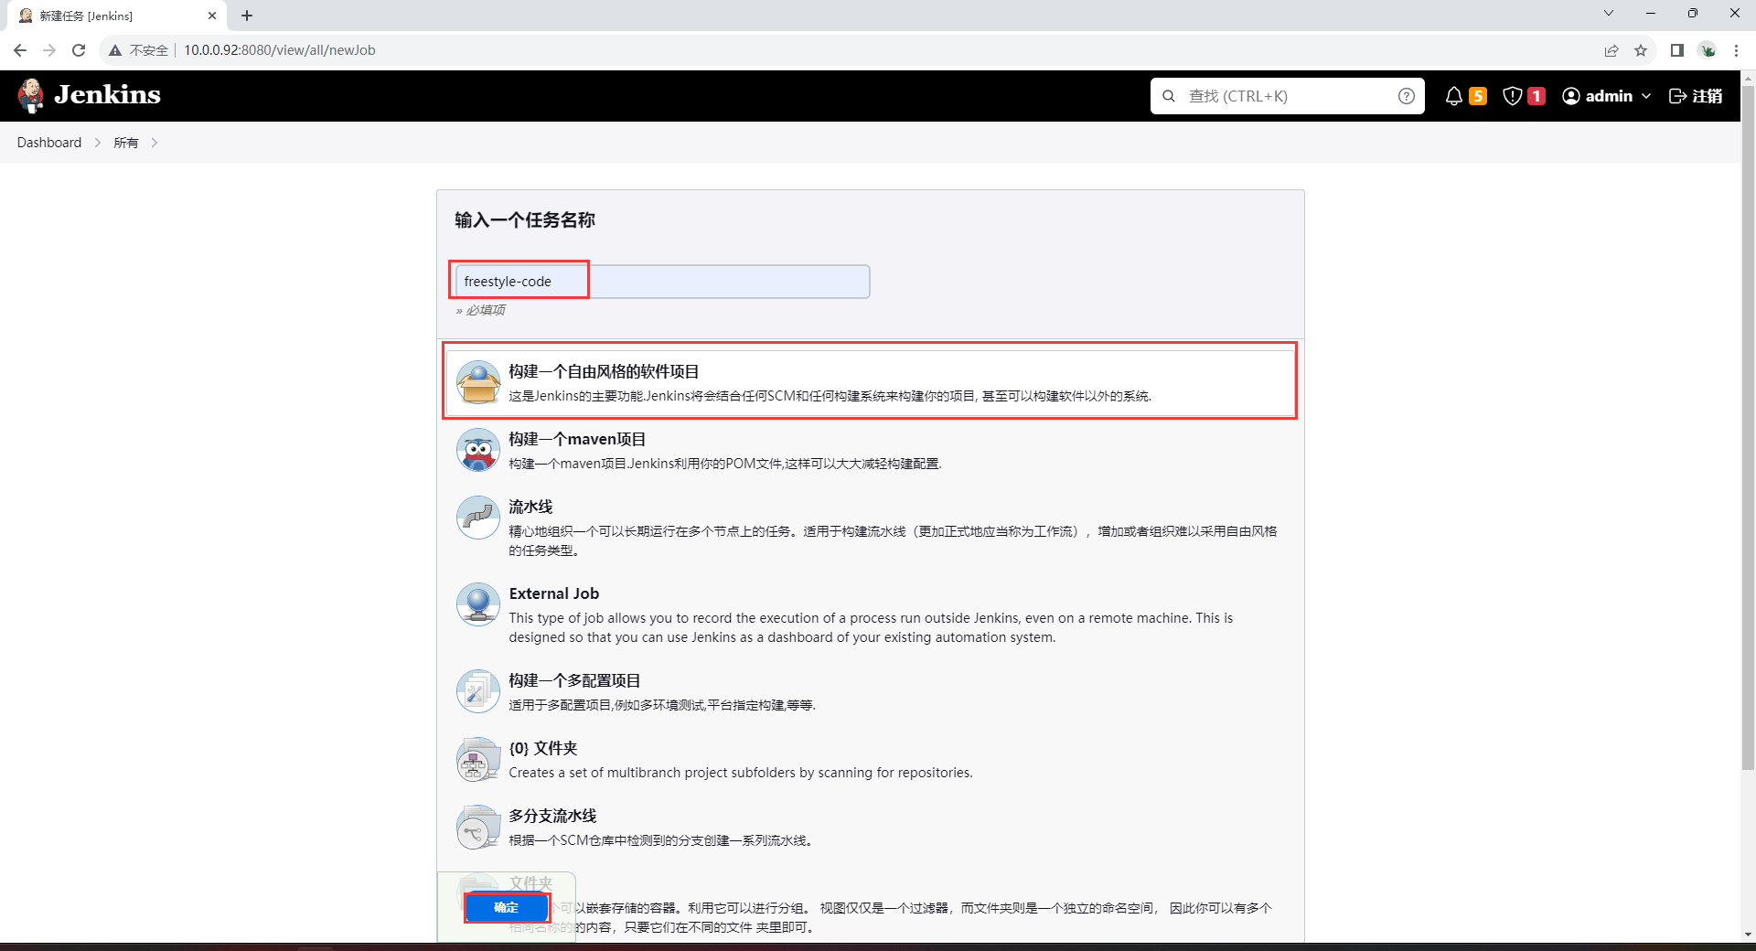Choose 构建一个多配置项目 option

870,691
